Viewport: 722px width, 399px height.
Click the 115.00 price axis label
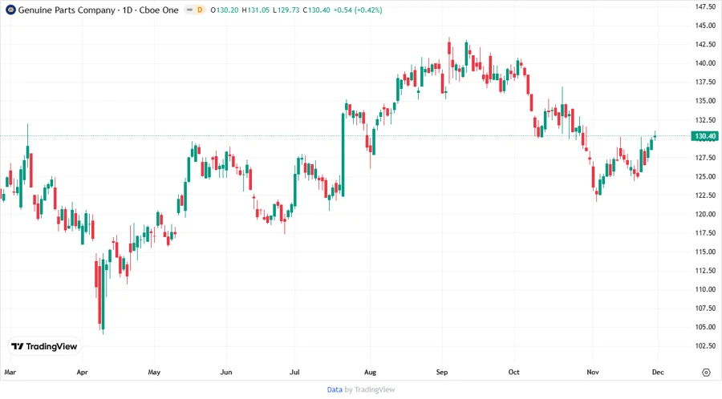[x=705, y=252]
